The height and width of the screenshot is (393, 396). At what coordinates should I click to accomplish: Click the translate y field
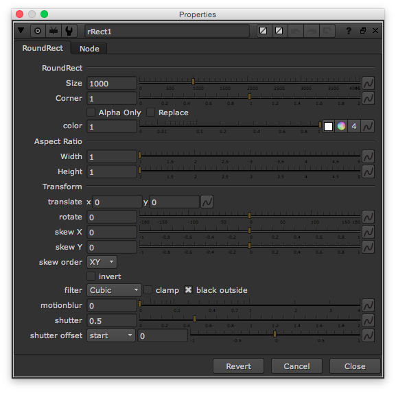pyautogui.click(x=174, y=202)
